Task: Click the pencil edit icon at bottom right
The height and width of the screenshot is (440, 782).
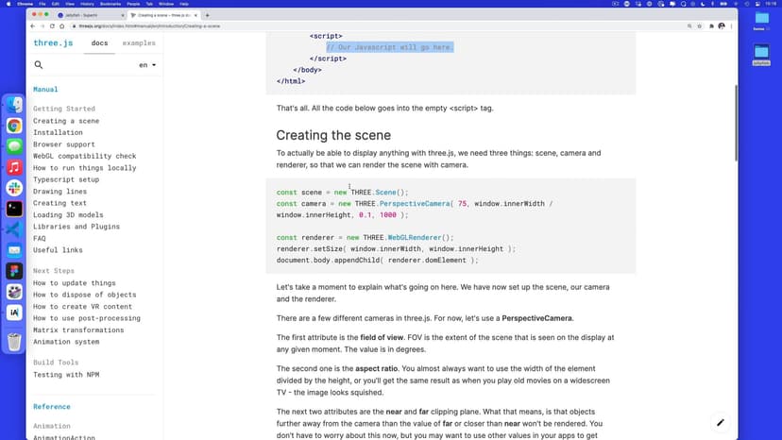Action: click(x=721, y=422)
